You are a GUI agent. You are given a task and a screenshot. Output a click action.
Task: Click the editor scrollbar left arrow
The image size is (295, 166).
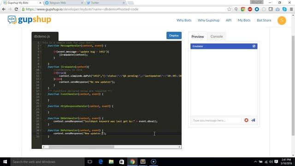pyautogui.click(x=44, y=147)
